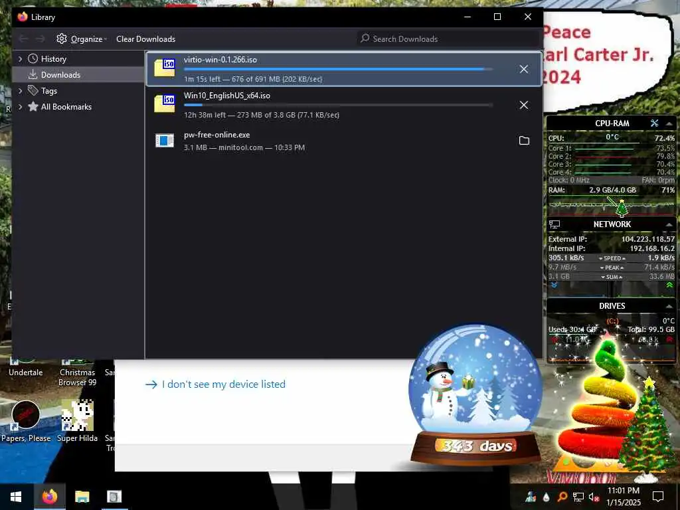Click the Organize gear icon
Screen dimensions: 680x510
[x=62, y=39]
